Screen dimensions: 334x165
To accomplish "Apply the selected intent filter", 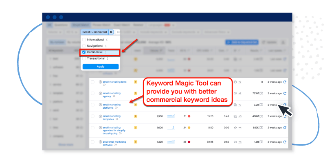I will pyautogui.click(x=100, y=66).
